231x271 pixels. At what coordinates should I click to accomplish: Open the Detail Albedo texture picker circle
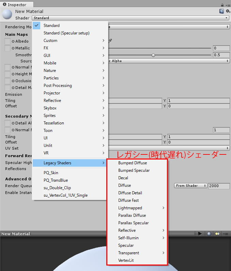tap(13, 123)
